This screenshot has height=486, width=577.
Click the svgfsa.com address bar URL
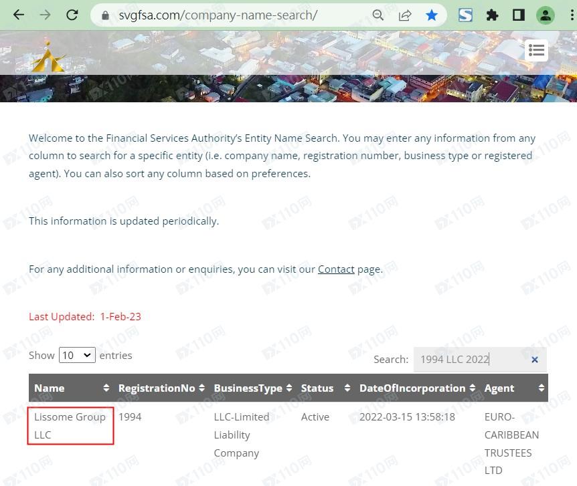point(218,15)
